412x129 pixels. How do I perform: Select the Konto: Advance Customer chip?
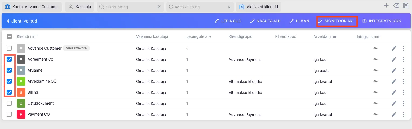click(x=32, y=7)
